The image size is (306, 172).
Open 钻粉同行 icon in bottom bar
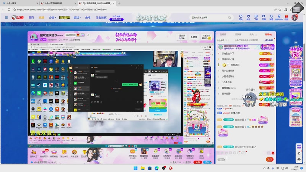[x=44, y=154]
